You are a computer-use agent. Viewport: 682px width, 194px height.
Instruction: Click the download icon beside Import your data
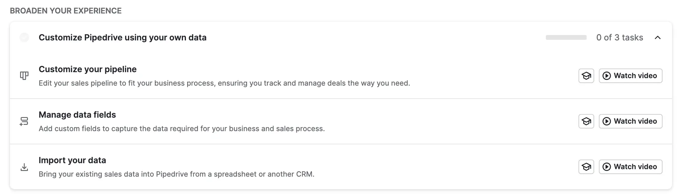24,167
